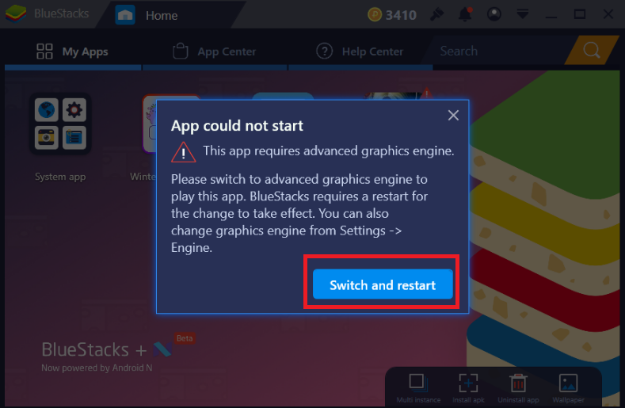Click the orange search magnifier button
This screenshot has width=625, height=408.
point(592,50)
